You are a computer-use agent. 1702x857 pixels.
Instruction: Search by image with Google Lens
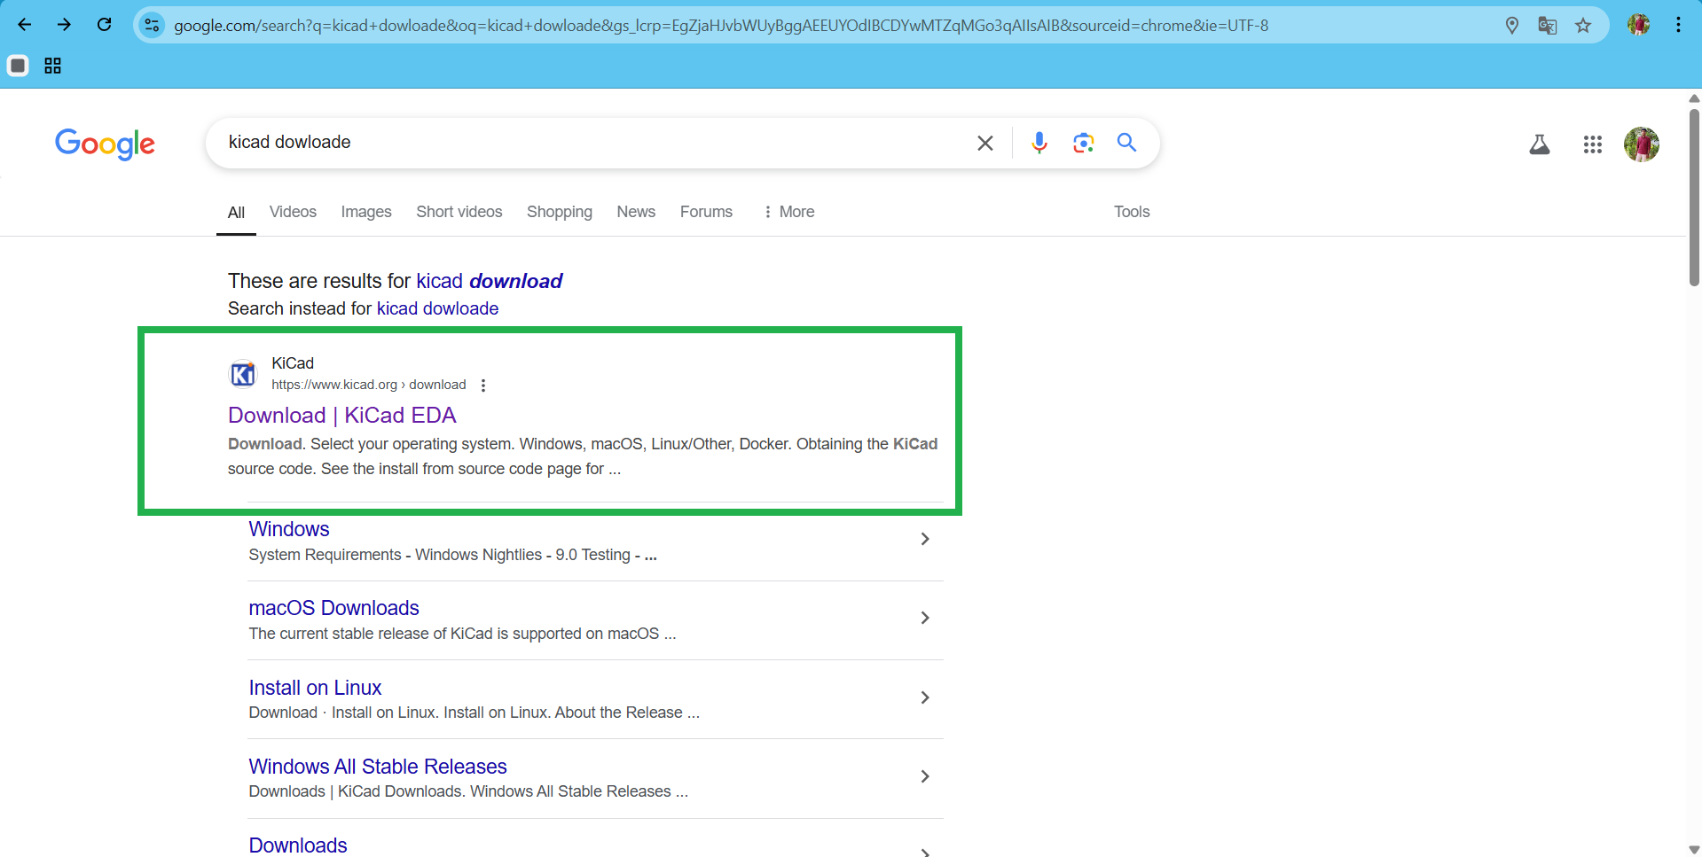pos(1083,143)
